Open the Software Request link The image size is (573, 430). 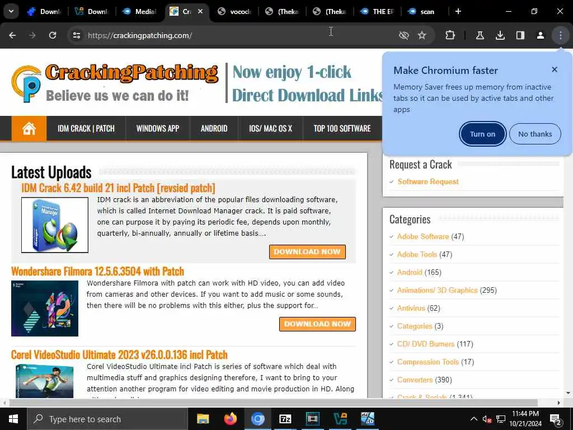pos(428,182)
